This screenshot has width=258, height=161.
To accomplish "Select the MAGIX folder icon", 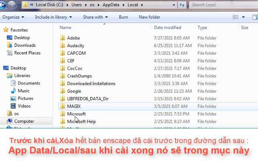I will click(x=62, y=106).
